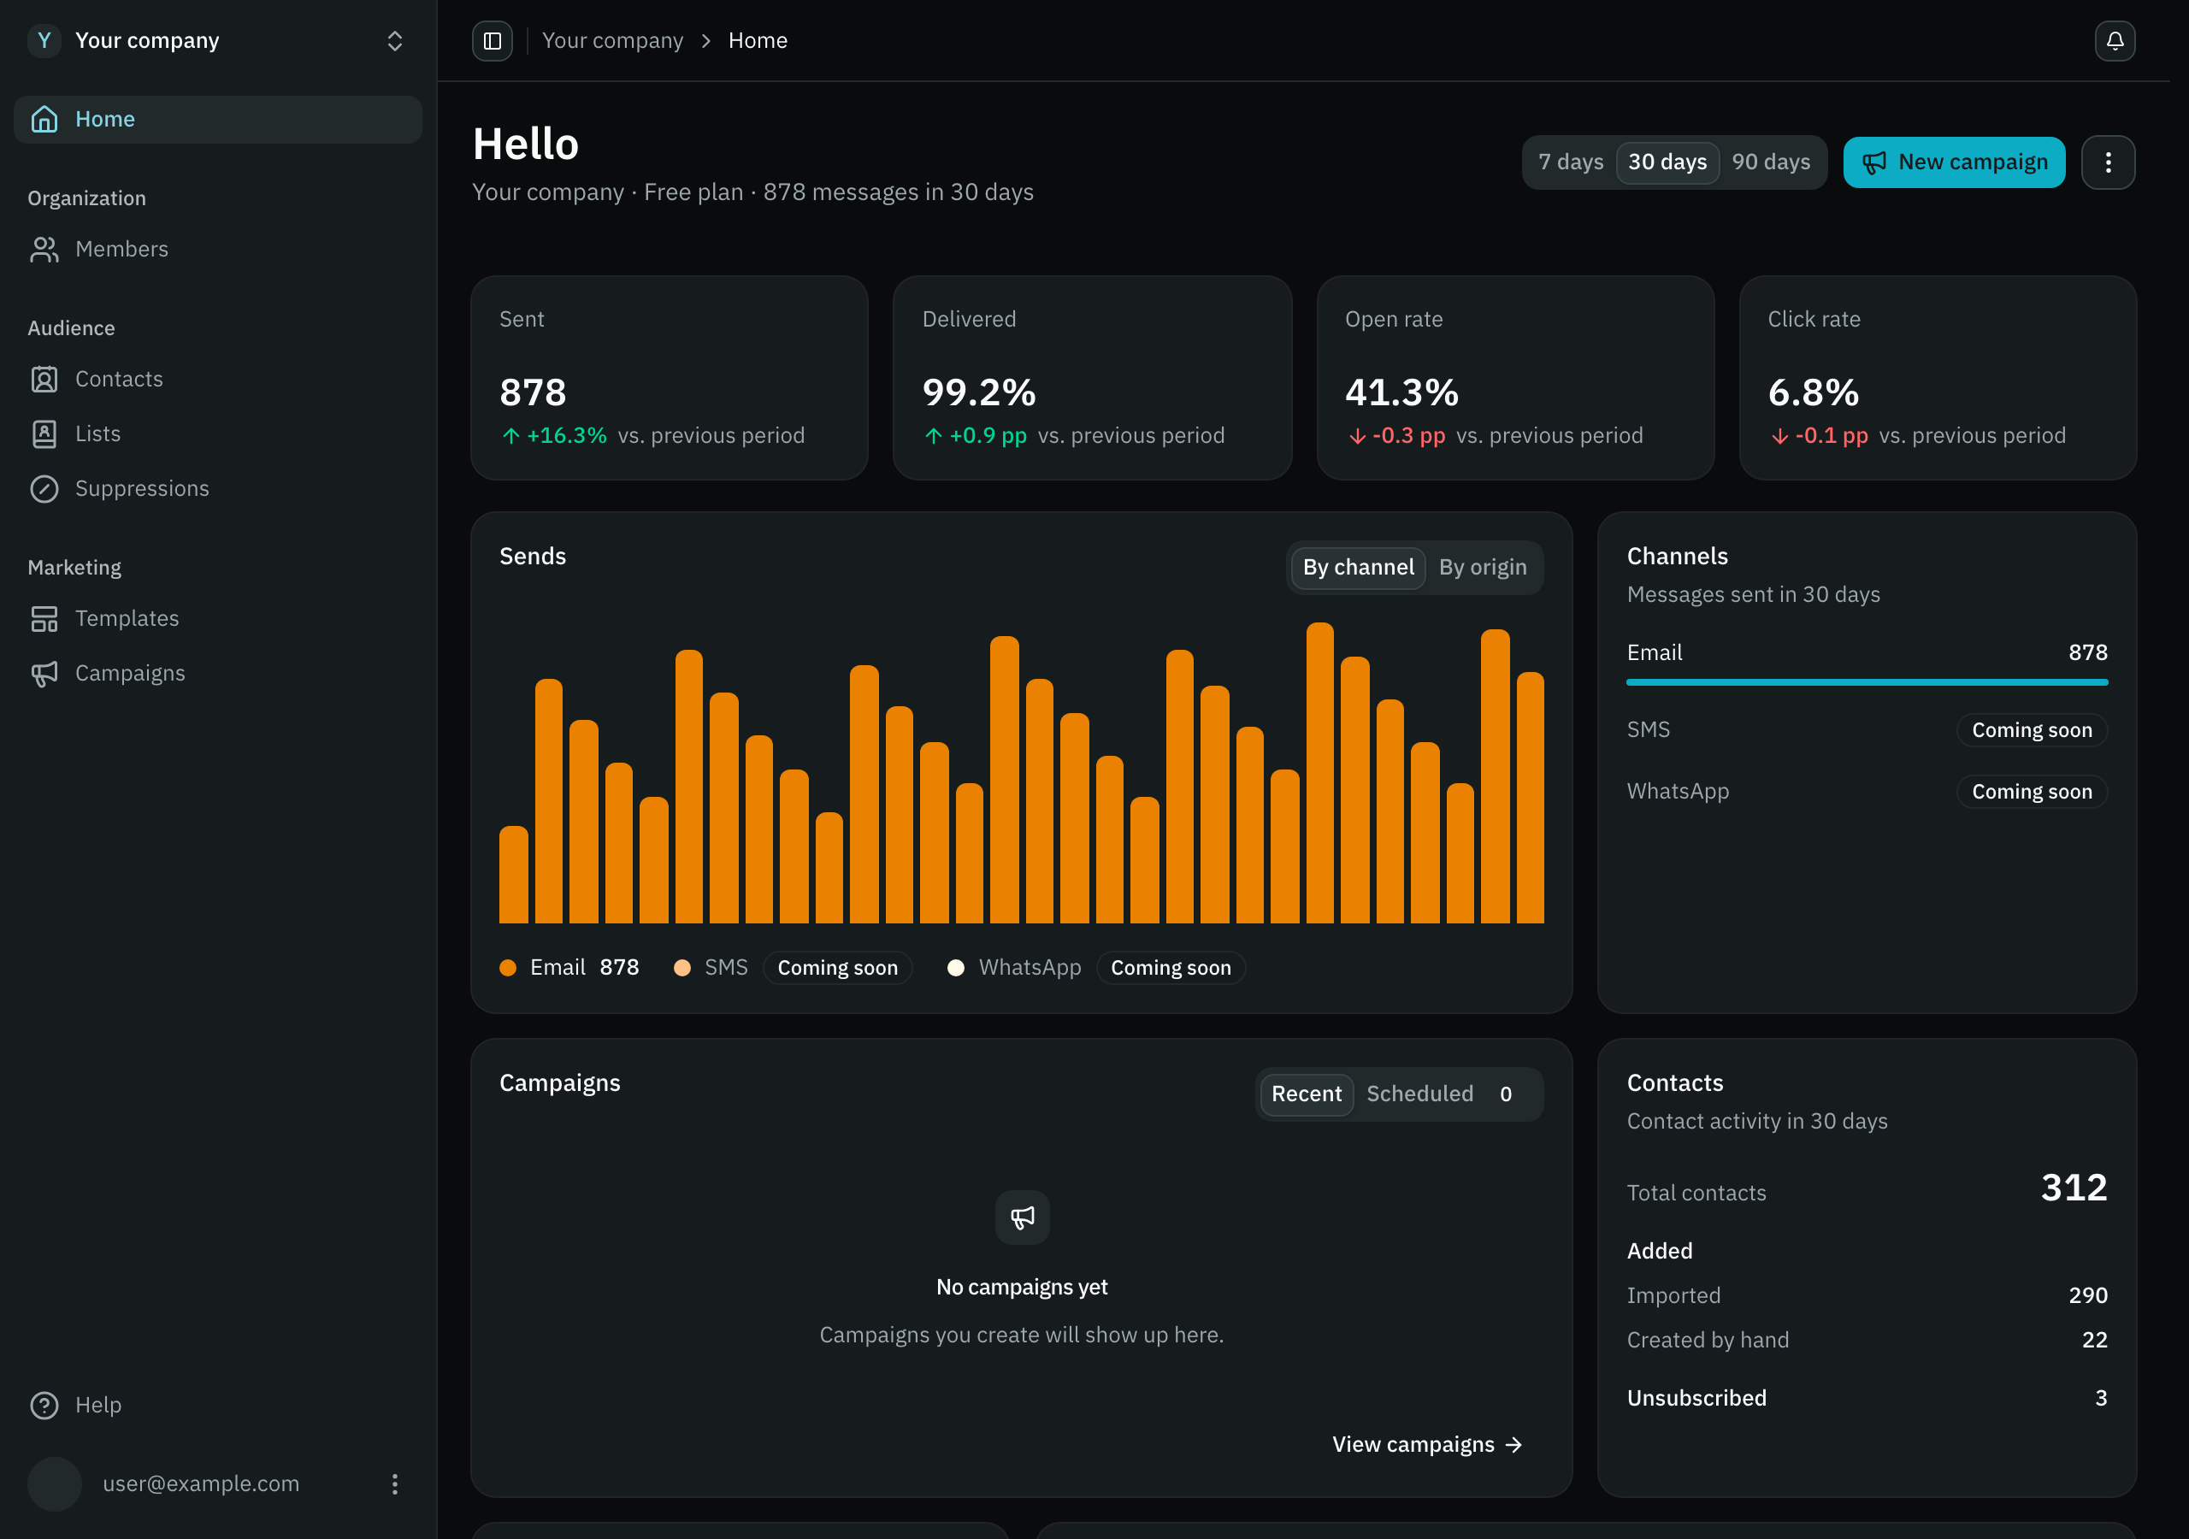2189x1539 pixels.
Task: Click megaphone icon in empty campaigns state
Action: (1022, 1217)
